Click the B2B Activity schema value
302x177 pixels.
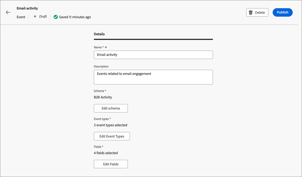(103, 97)
